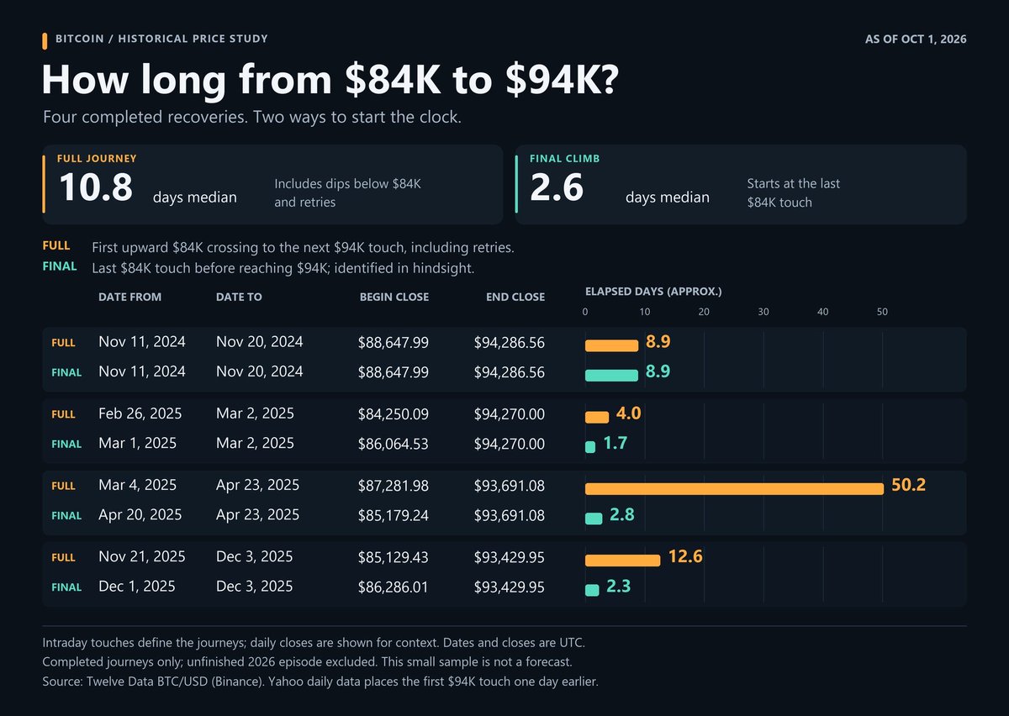The width and height of the screenshot is (1009, 716).
Task: Click the note "Starts at the last $84K touch"
Action: click(x=793, y=192)
